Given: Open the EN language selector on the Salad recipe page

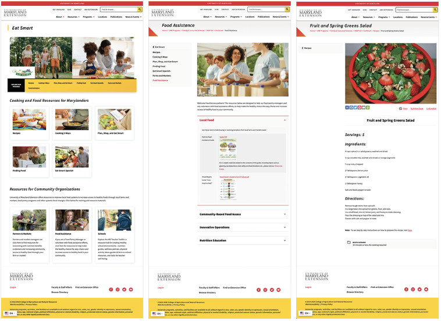Looking at the screenshot, I should (x=305, y=313).
